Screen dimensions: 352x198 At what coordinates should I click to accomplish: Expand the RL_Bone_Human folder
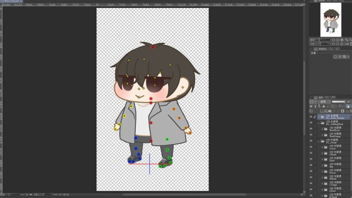(318, 117)
